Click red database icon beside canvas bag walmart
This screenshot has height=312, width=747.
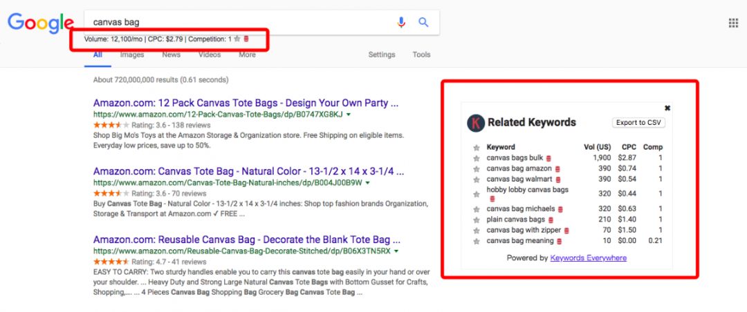(558, 179)
